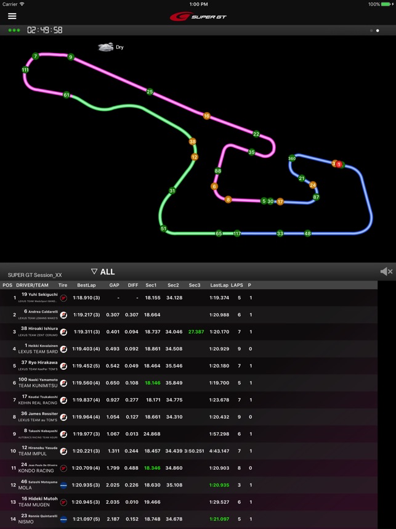Click the GAP column header
Image resolution: width=396 pixels, height=529 pixels.
115,285
